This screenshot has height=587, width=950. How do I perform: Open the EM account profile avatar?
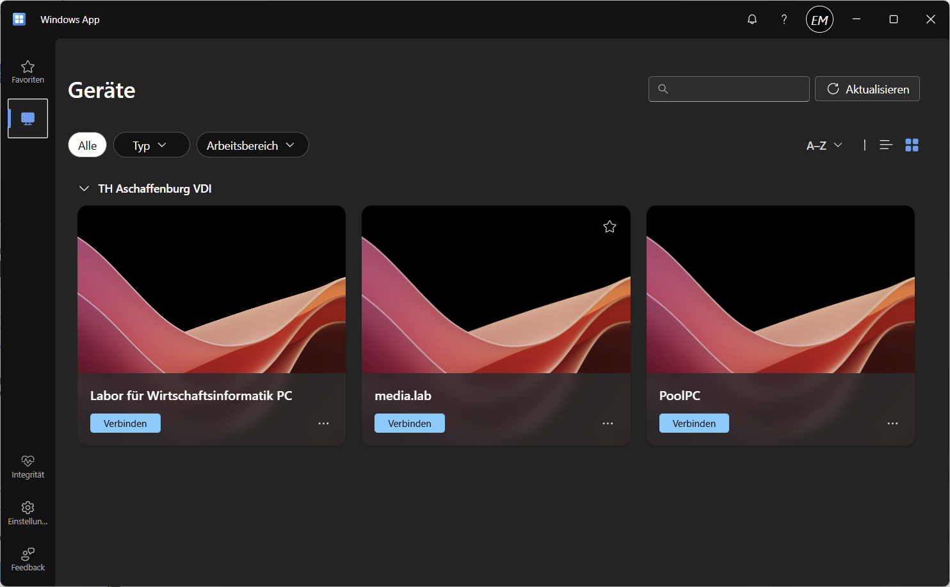click(x=819, y=20)
